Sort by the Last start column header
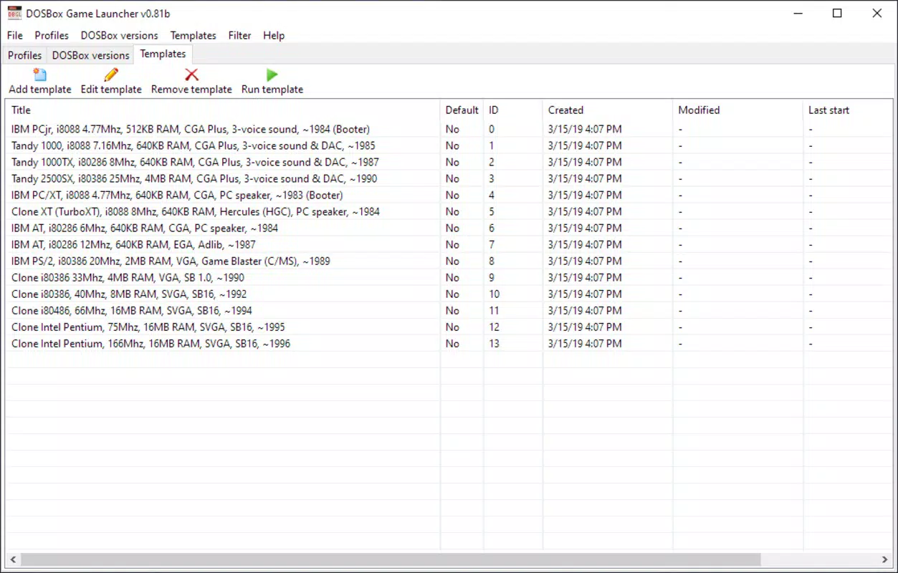898x573 pixels. (846, 110)
